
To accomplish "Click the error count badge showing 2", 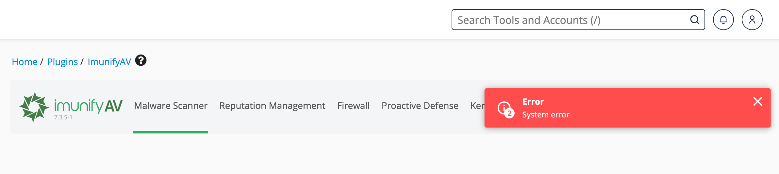I will pos(509,113).
